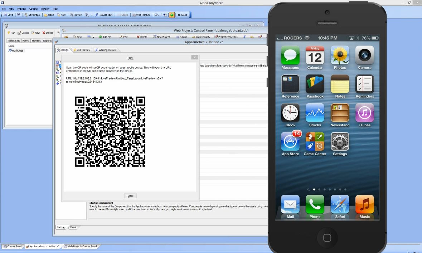Open Web Projects from toolbar
Image resolution: width=422 pixels, height=253 pixels.
coord(142,15)
